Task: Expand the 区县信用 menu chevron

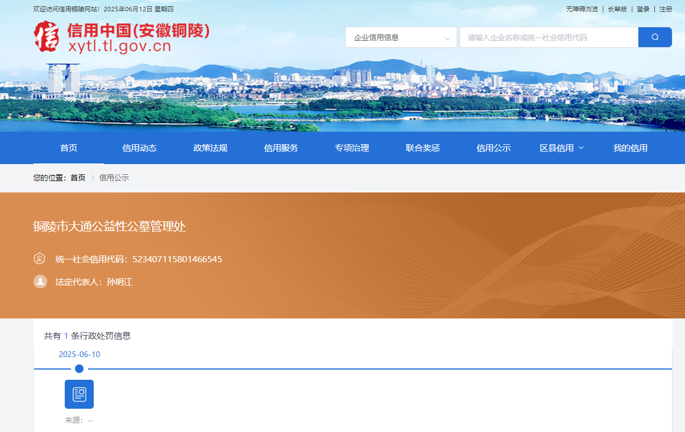Action: pyautogui.click(x=581, y=148)
